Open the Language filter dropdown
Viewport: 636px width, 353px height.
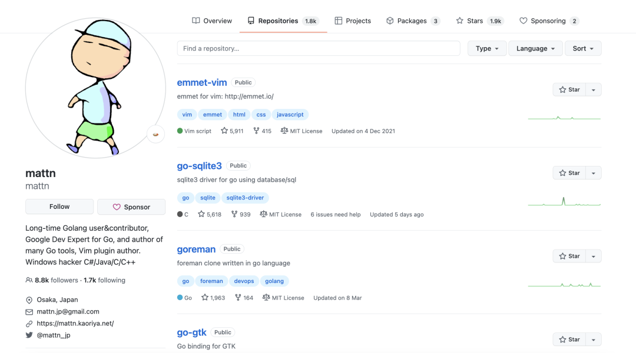tap(535, 48)
